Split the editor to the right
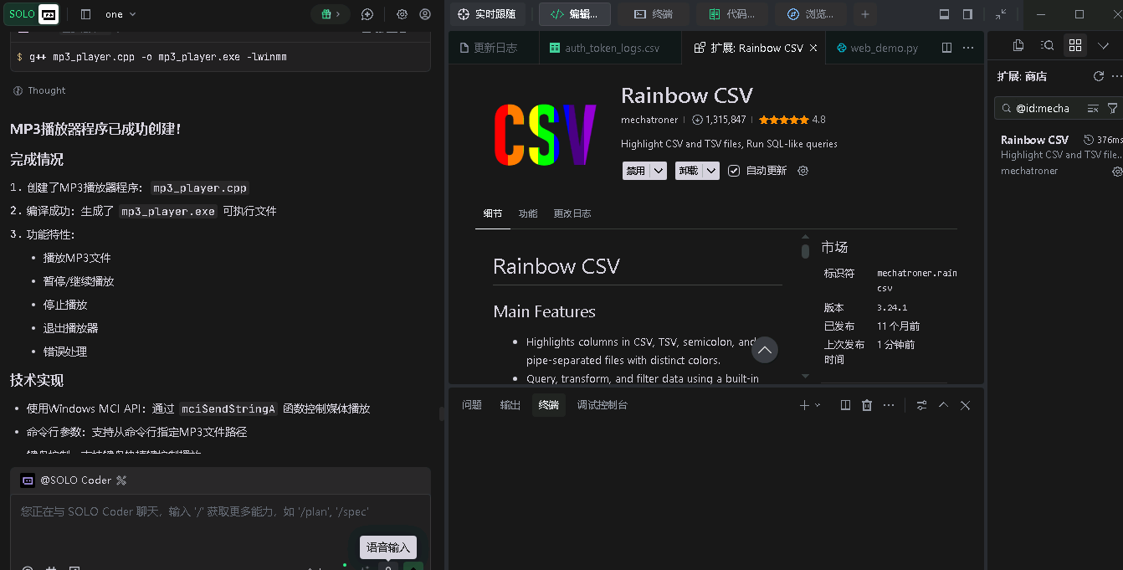Viewport: 1123px width, 570px height. click(946, 49)
